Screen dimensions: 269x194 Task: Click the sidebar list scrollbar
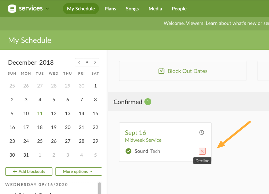[x=100, y=188]
